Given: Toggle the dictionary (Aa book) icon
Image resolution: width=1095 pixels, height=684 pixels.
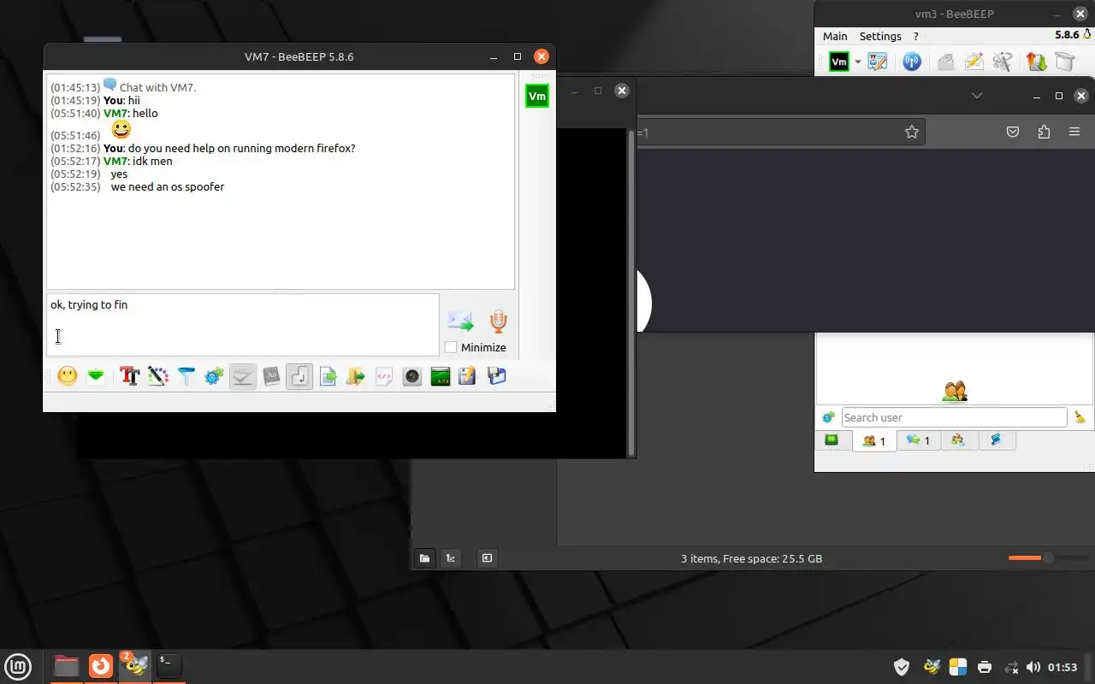Looking at the screenshot, I should click(271, 376).
